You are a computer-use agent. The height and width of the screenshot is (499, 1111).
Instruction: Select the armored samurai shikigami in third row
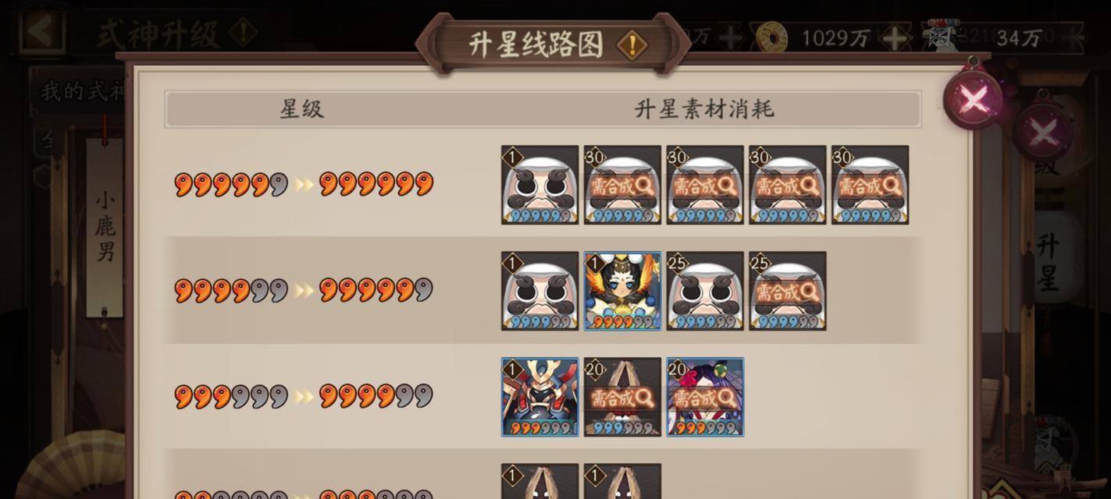coord(540,397)
